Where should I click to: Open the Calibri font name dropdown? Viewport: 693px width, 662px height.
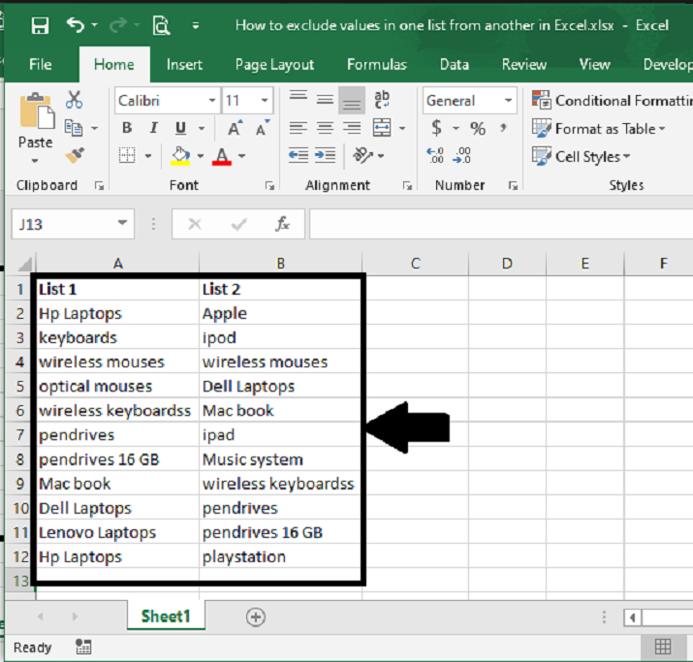(x=212, y=100)
